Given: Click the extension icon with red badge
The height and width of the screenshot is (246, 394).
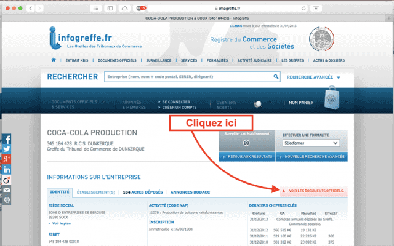Looking at the screenshot, I should tap(141, 8).
